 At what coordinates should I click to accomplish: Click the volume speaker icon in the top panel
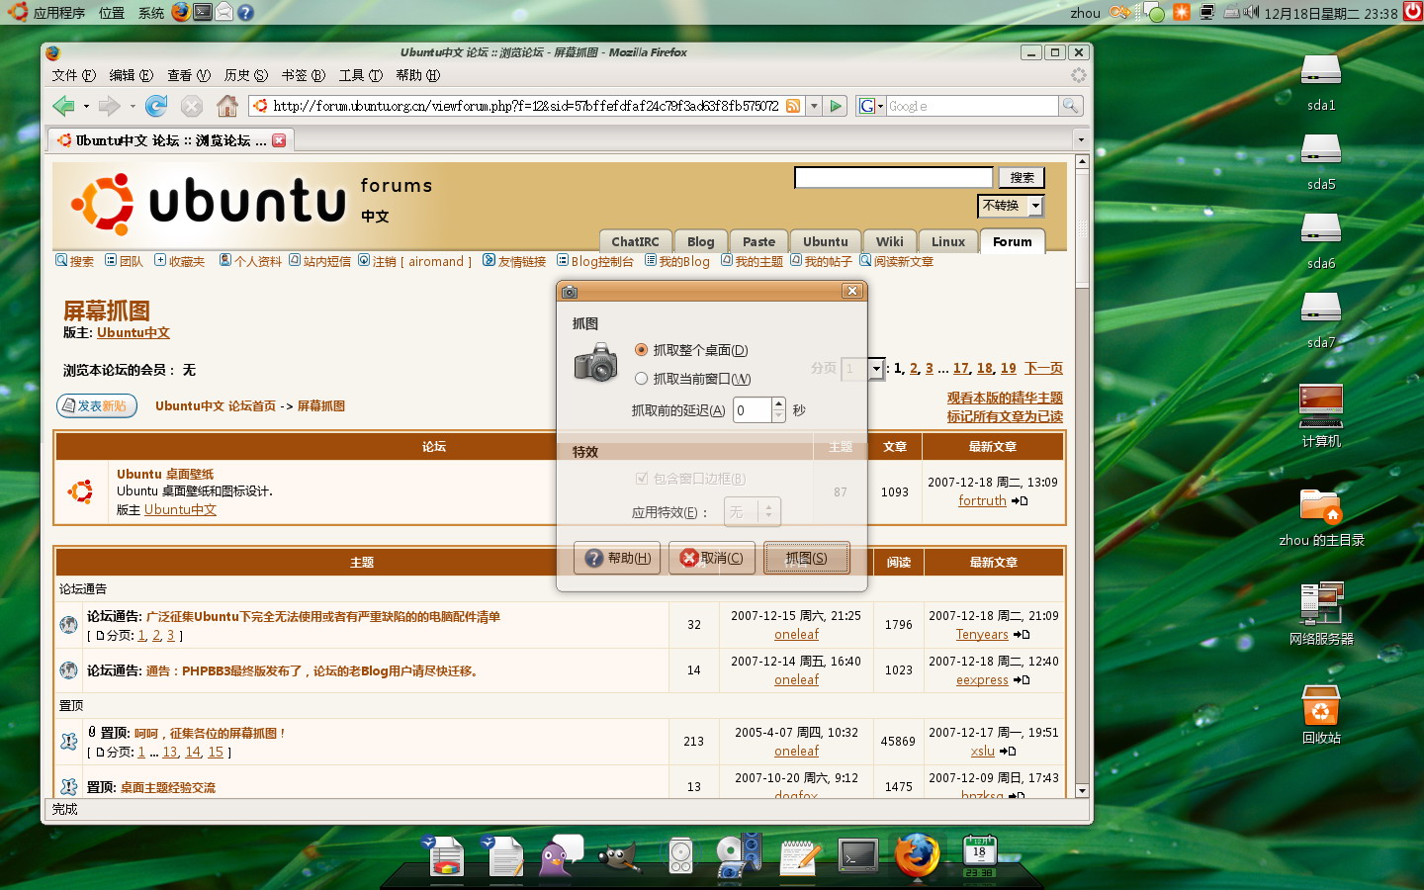coord(1251,12)
